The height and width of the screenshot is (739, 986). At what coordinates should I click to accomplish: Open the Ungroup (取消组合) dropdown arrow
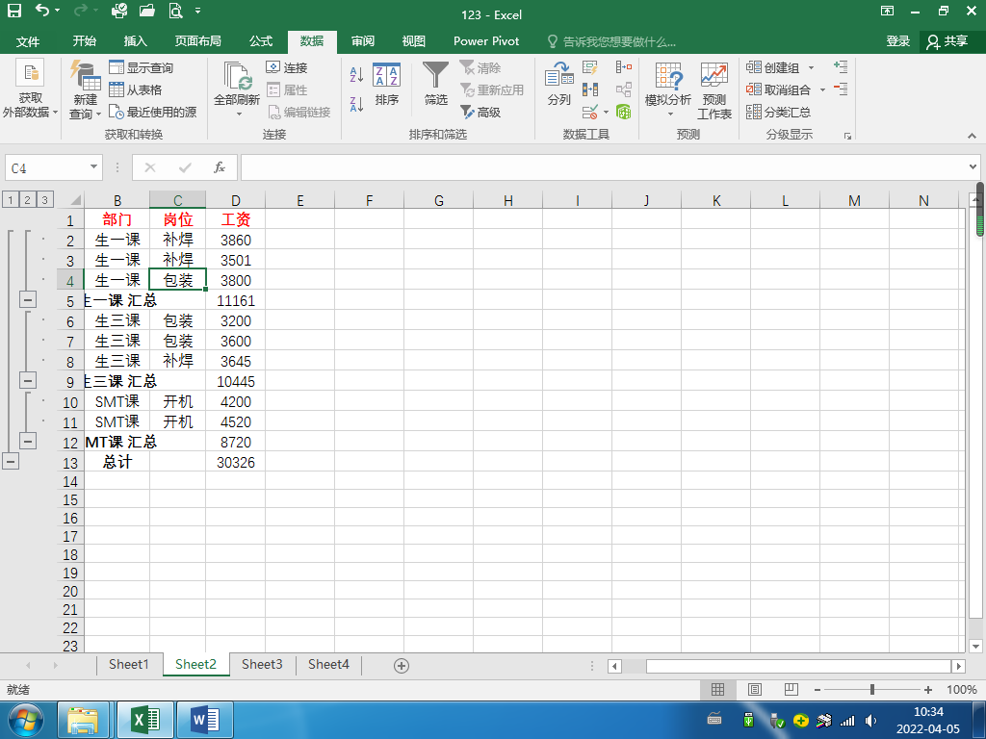pos(822,89)
